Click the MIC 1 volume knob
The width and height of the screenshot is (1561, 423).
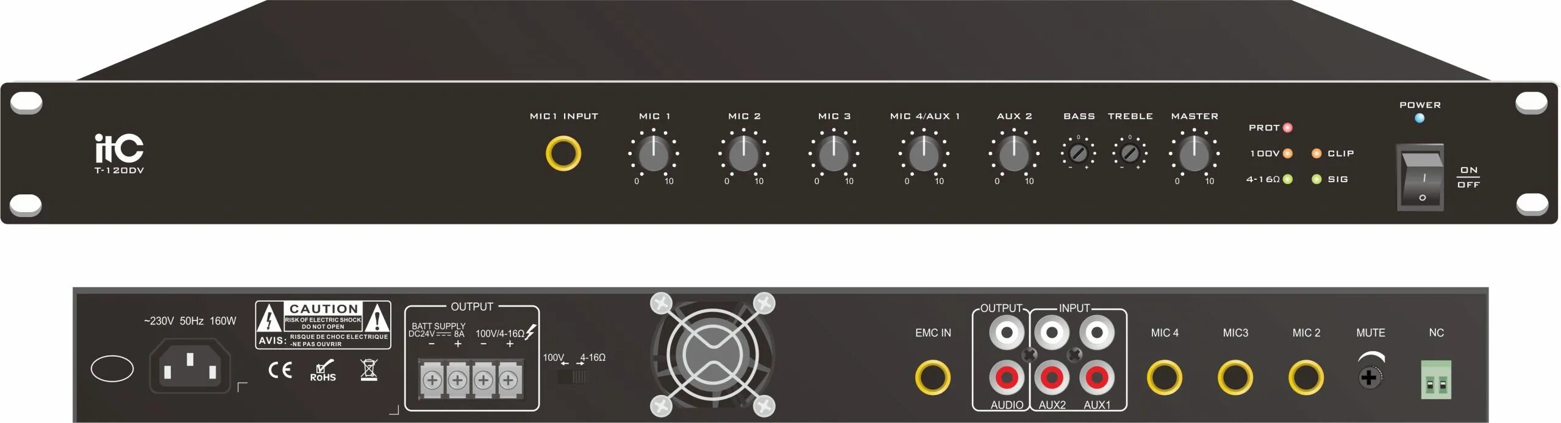(653, 154)
